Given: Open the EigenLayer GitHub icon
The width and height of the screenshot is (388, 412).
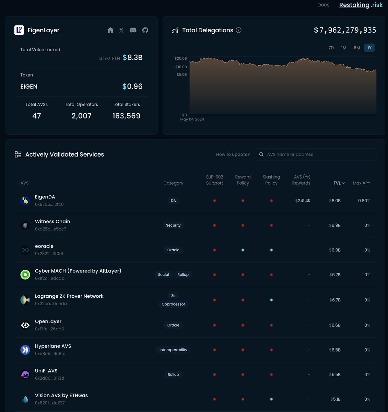Looking at the screenshot, I should click(x=145, y=30).
